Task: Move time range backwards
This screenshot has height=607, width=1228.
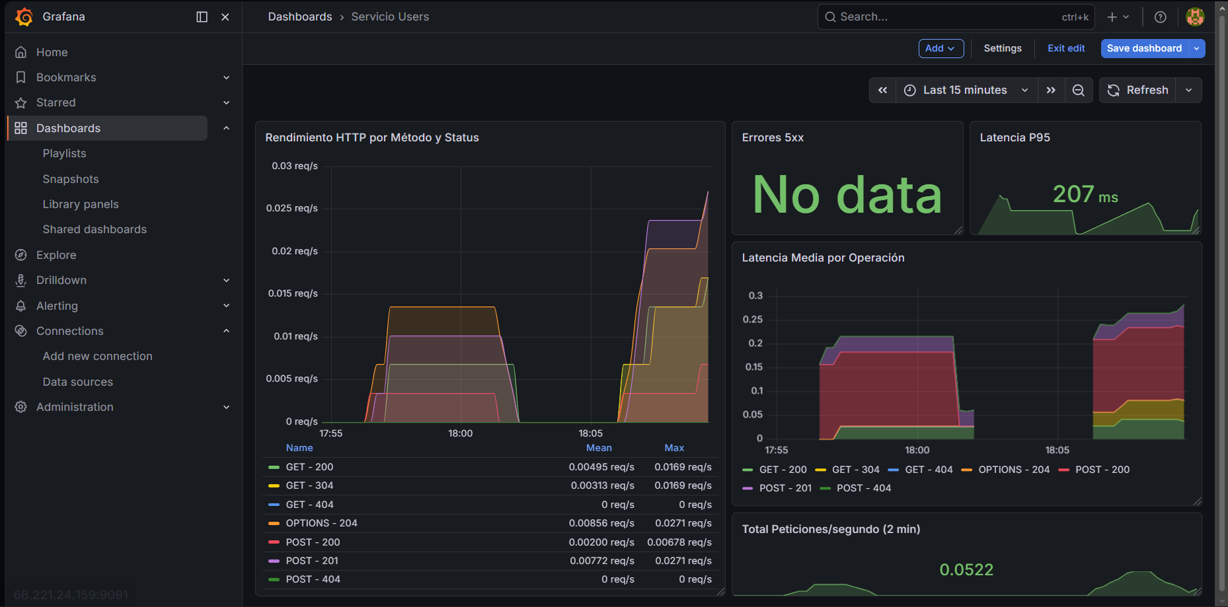Action: pos(883,90)
